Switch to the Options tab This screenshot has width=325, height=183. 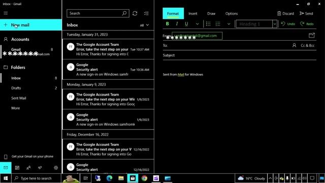tap(232, 14)
